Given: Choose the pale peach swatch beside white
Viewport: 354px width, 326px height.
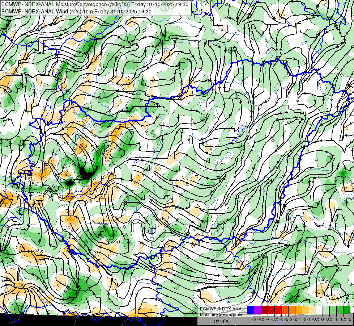Looking at the screenshot, I should (312, 310).
